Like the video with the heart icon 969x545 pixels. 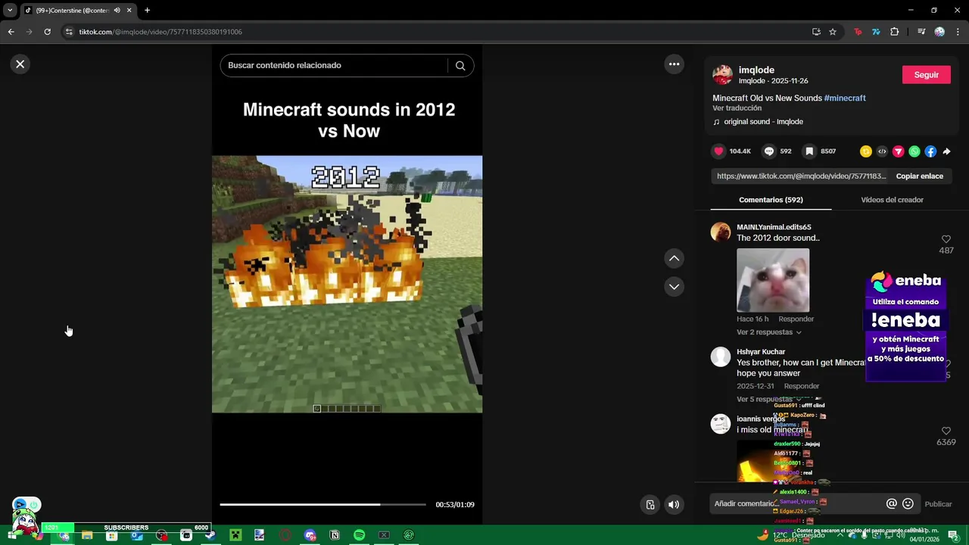(718, 151)
